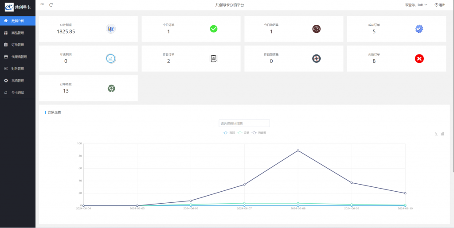Click the red X icon for 失败订单
454x228 pixels.
click(x=419, y=58)
